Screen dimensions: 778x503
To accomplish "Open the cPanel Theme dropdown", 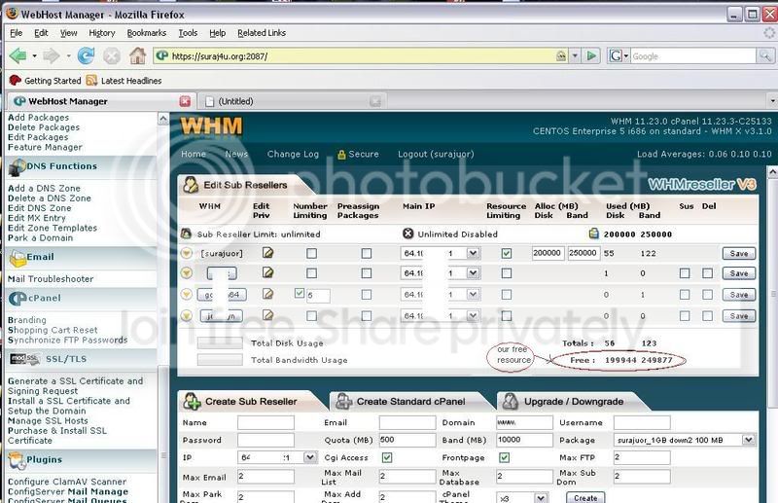I will pyautogui.click(x=541, y=497).
